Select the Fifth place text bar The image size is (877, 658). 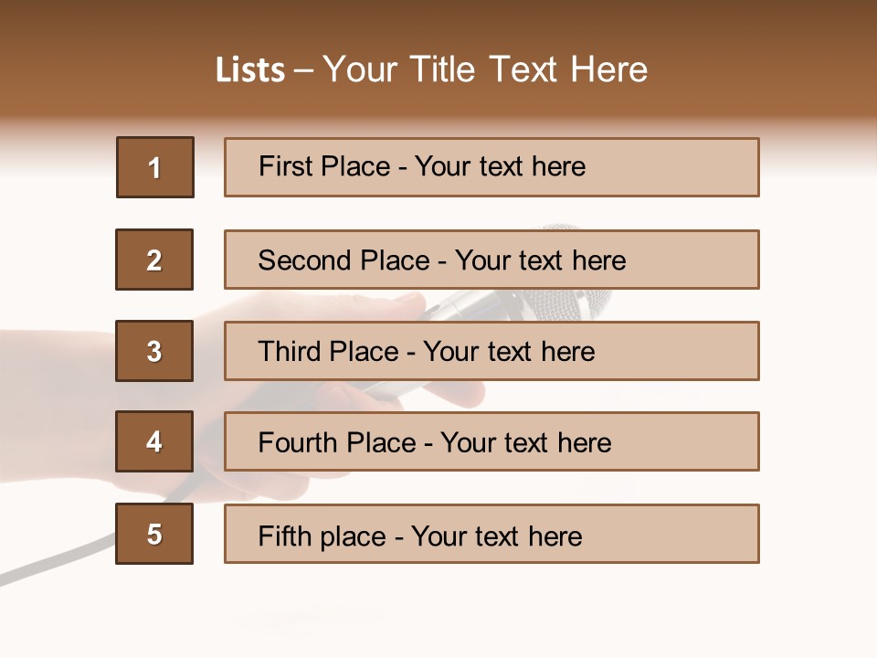491,534
